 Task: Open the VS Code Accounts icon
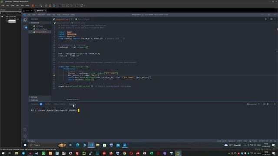(x=25, y=130)
